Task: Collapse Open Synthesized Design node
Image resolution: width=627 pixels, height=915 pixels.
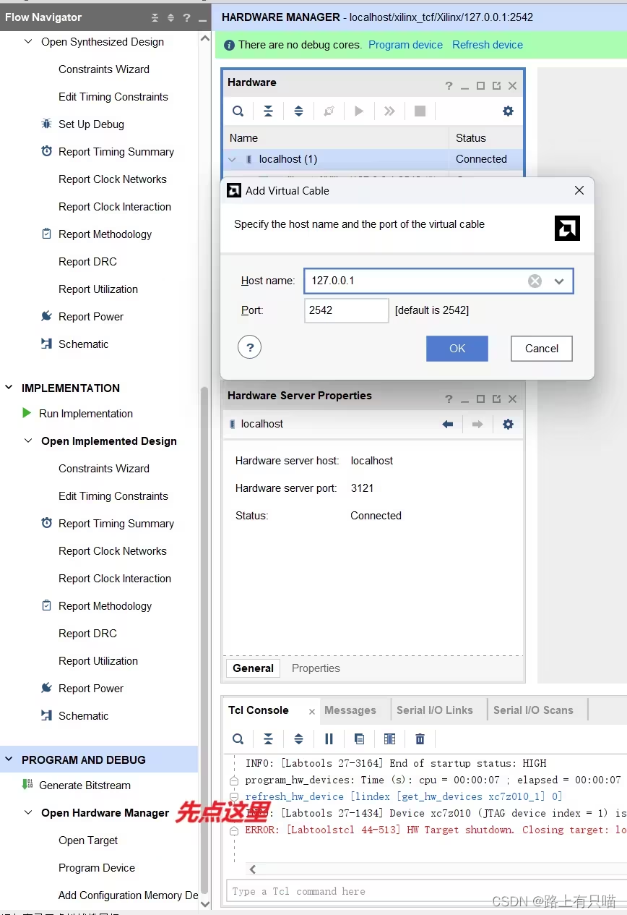Action: pyautogui.click(x=28, y=42)
